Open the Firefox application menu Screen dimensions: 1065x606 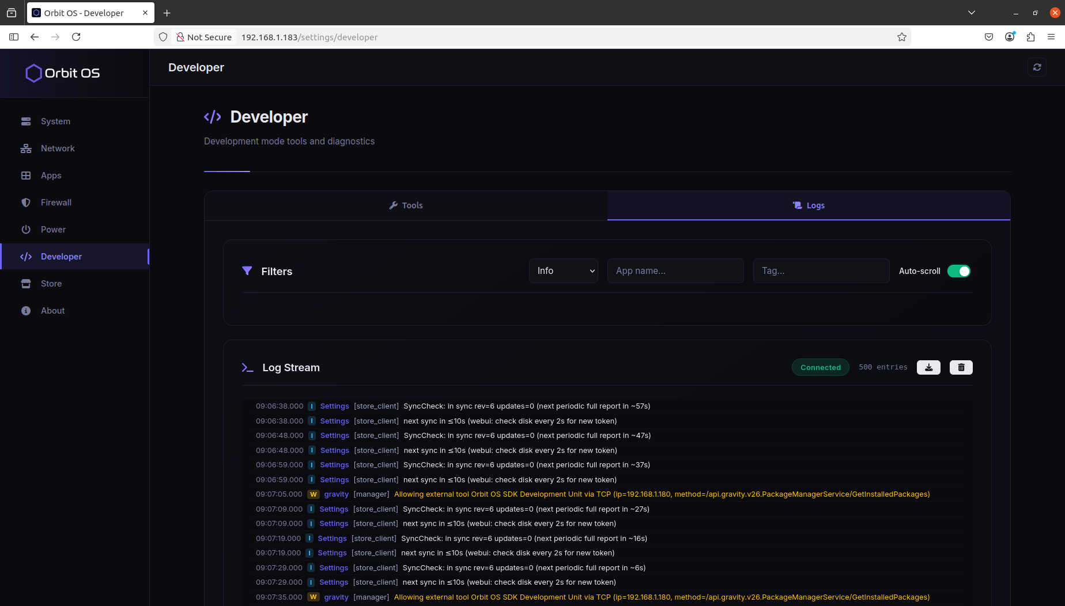[x=1051, y=36]
